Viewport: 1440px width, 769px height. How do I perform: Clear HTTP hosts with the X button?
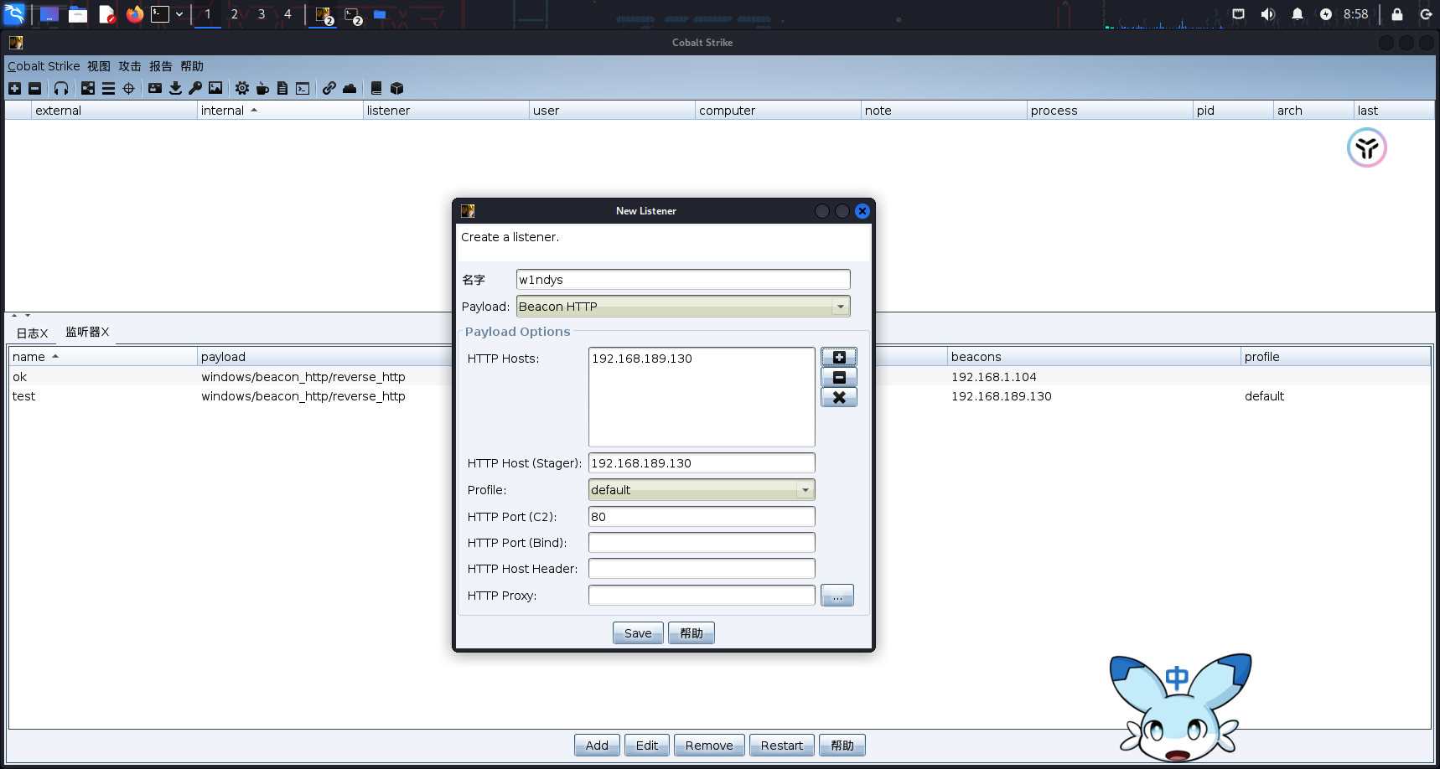(838, 398)
